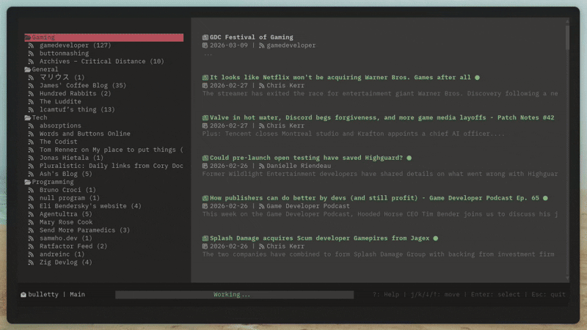The width and height of the screenshot is (587, 330).
Task: Click unread dot on Game Developer Podcast article
Action: point(545,198)
